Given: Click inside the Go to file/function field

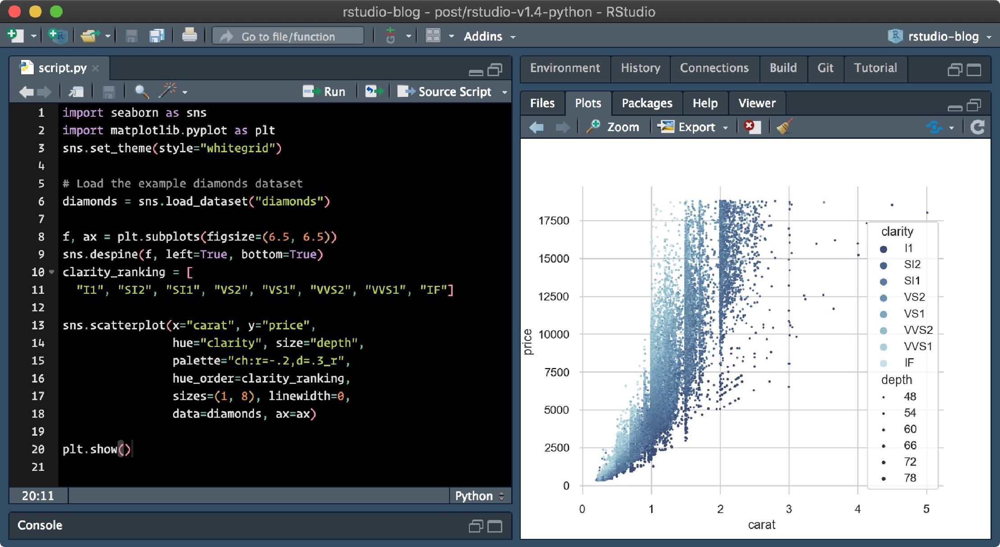Looking at the screenshot, I should [287, 36].
